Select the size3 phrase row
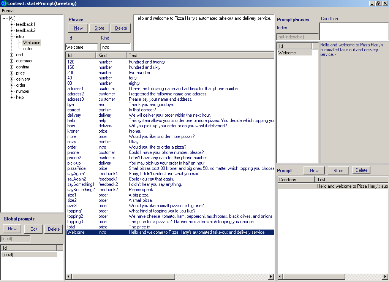389x282 pixels. click(170, 206)
